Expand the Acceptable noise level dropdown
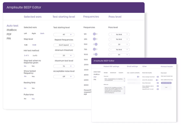This screenshot has height=125, width=181. point(64,77)
